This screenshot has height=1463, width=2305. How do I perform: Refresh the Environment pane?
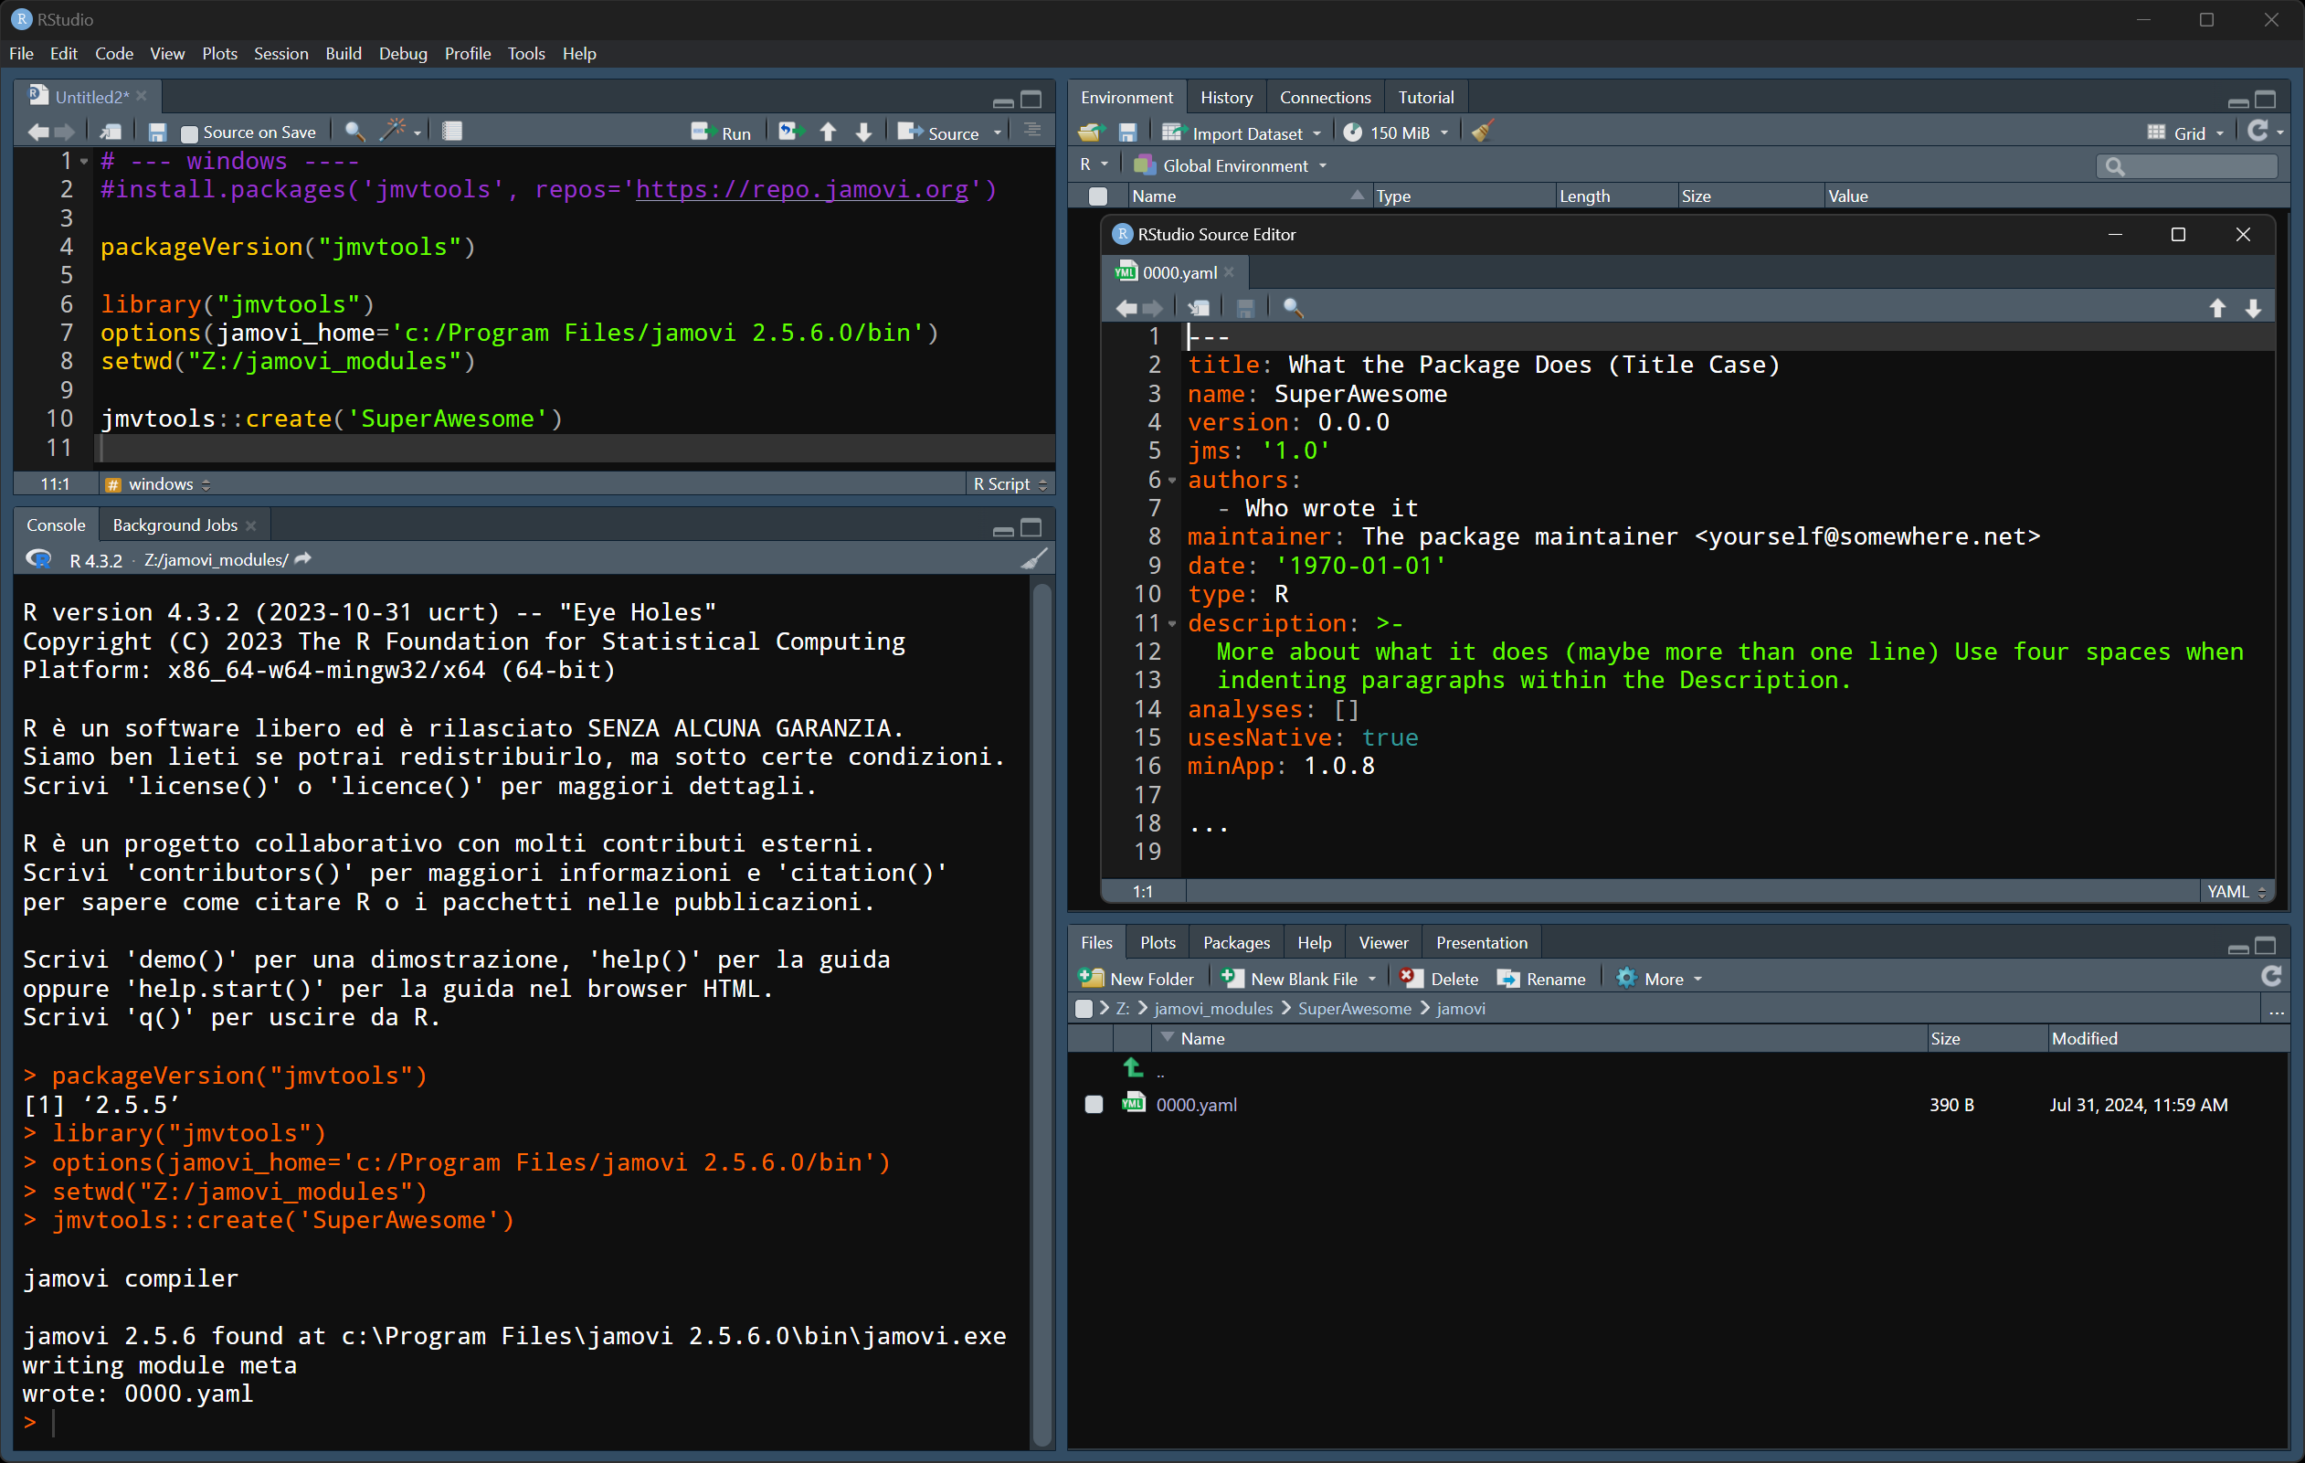pos(2257,132)
